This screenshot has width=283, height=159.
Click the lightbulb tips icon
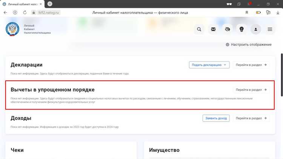point(241,29)
